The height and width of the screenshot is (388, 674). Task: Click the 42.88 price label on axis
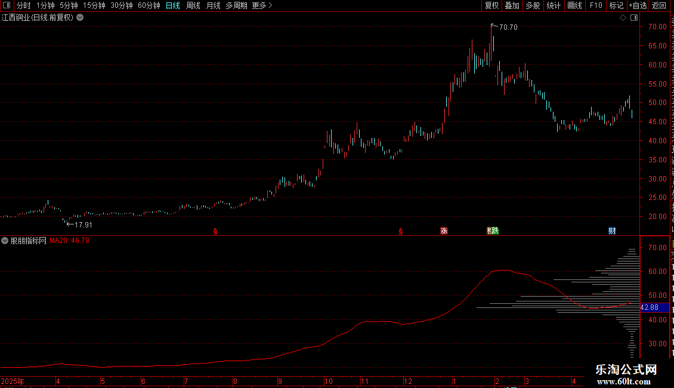(650, 307)
